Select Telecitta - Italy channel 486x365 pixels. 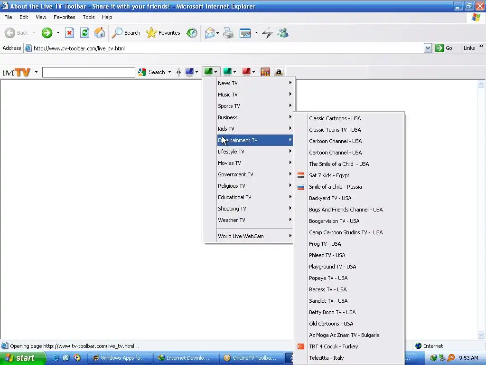[349, 358]
